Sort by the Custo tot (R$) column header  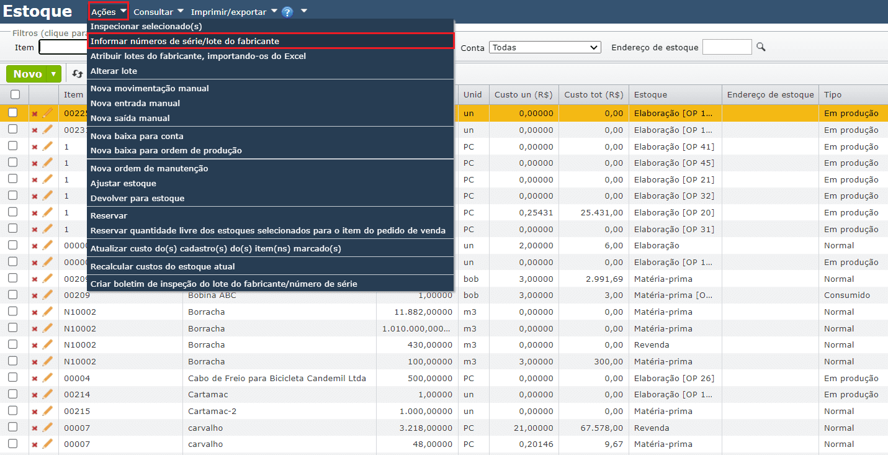click(593, 95)
